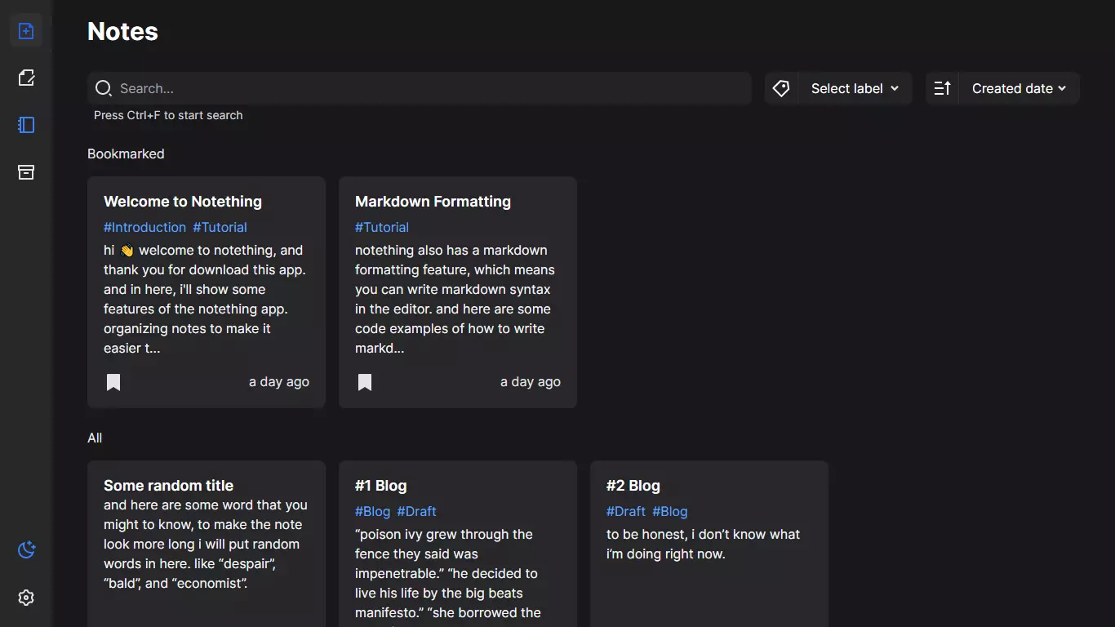This screenshot has width=1115, height=627.
Task: Open the notes list sidebar icon
Action: pos(26,125)
